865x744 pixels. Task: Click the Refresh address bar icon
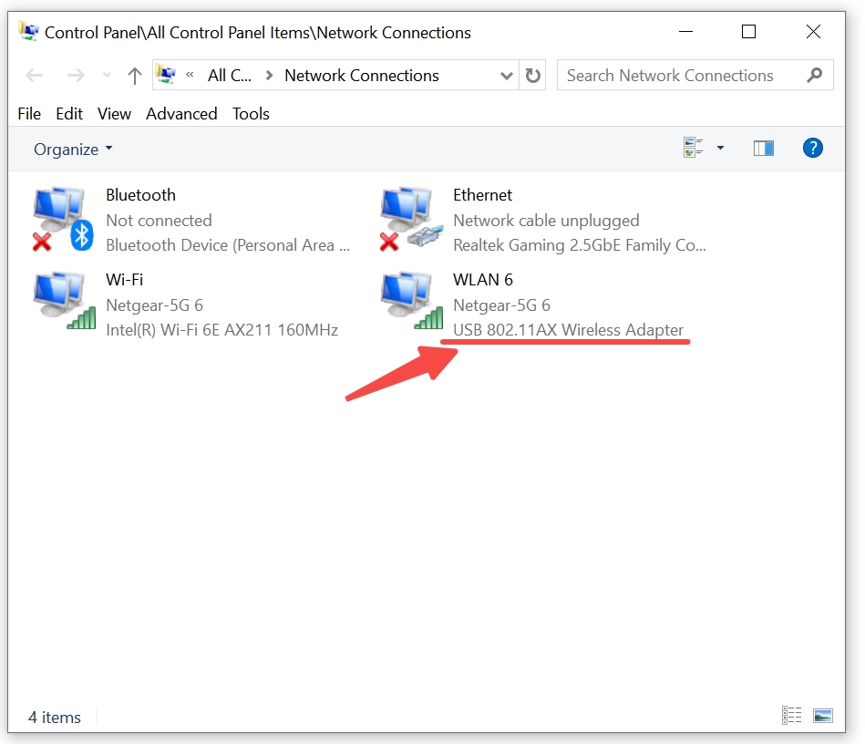point(532,75)
